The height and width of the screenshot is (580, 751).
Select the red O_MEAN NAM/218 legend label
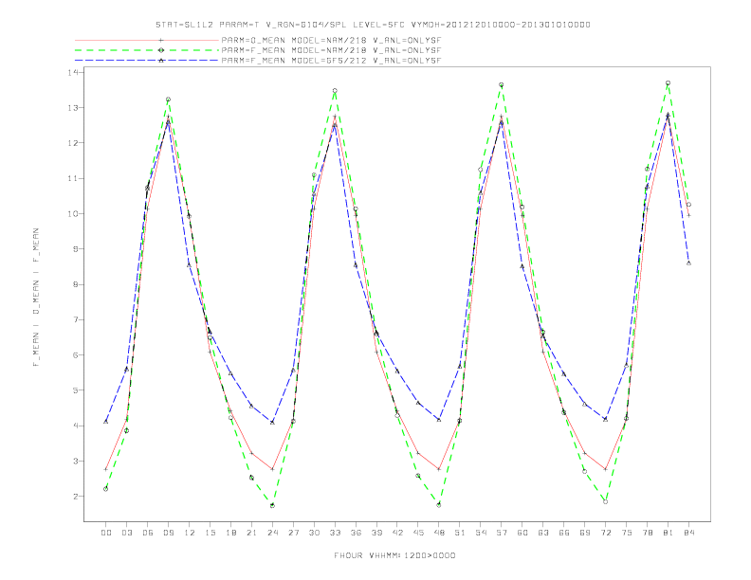click(x=331, y=41)
